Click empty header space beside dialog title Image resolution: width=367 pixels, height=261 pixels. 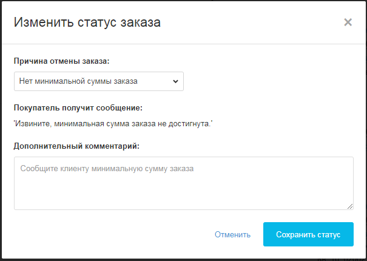click(x=255, y=22)
